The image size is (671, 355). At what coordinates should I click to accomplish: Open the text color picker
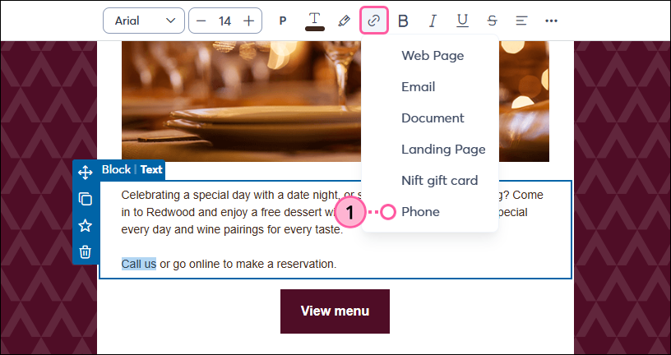coord(314,21)
